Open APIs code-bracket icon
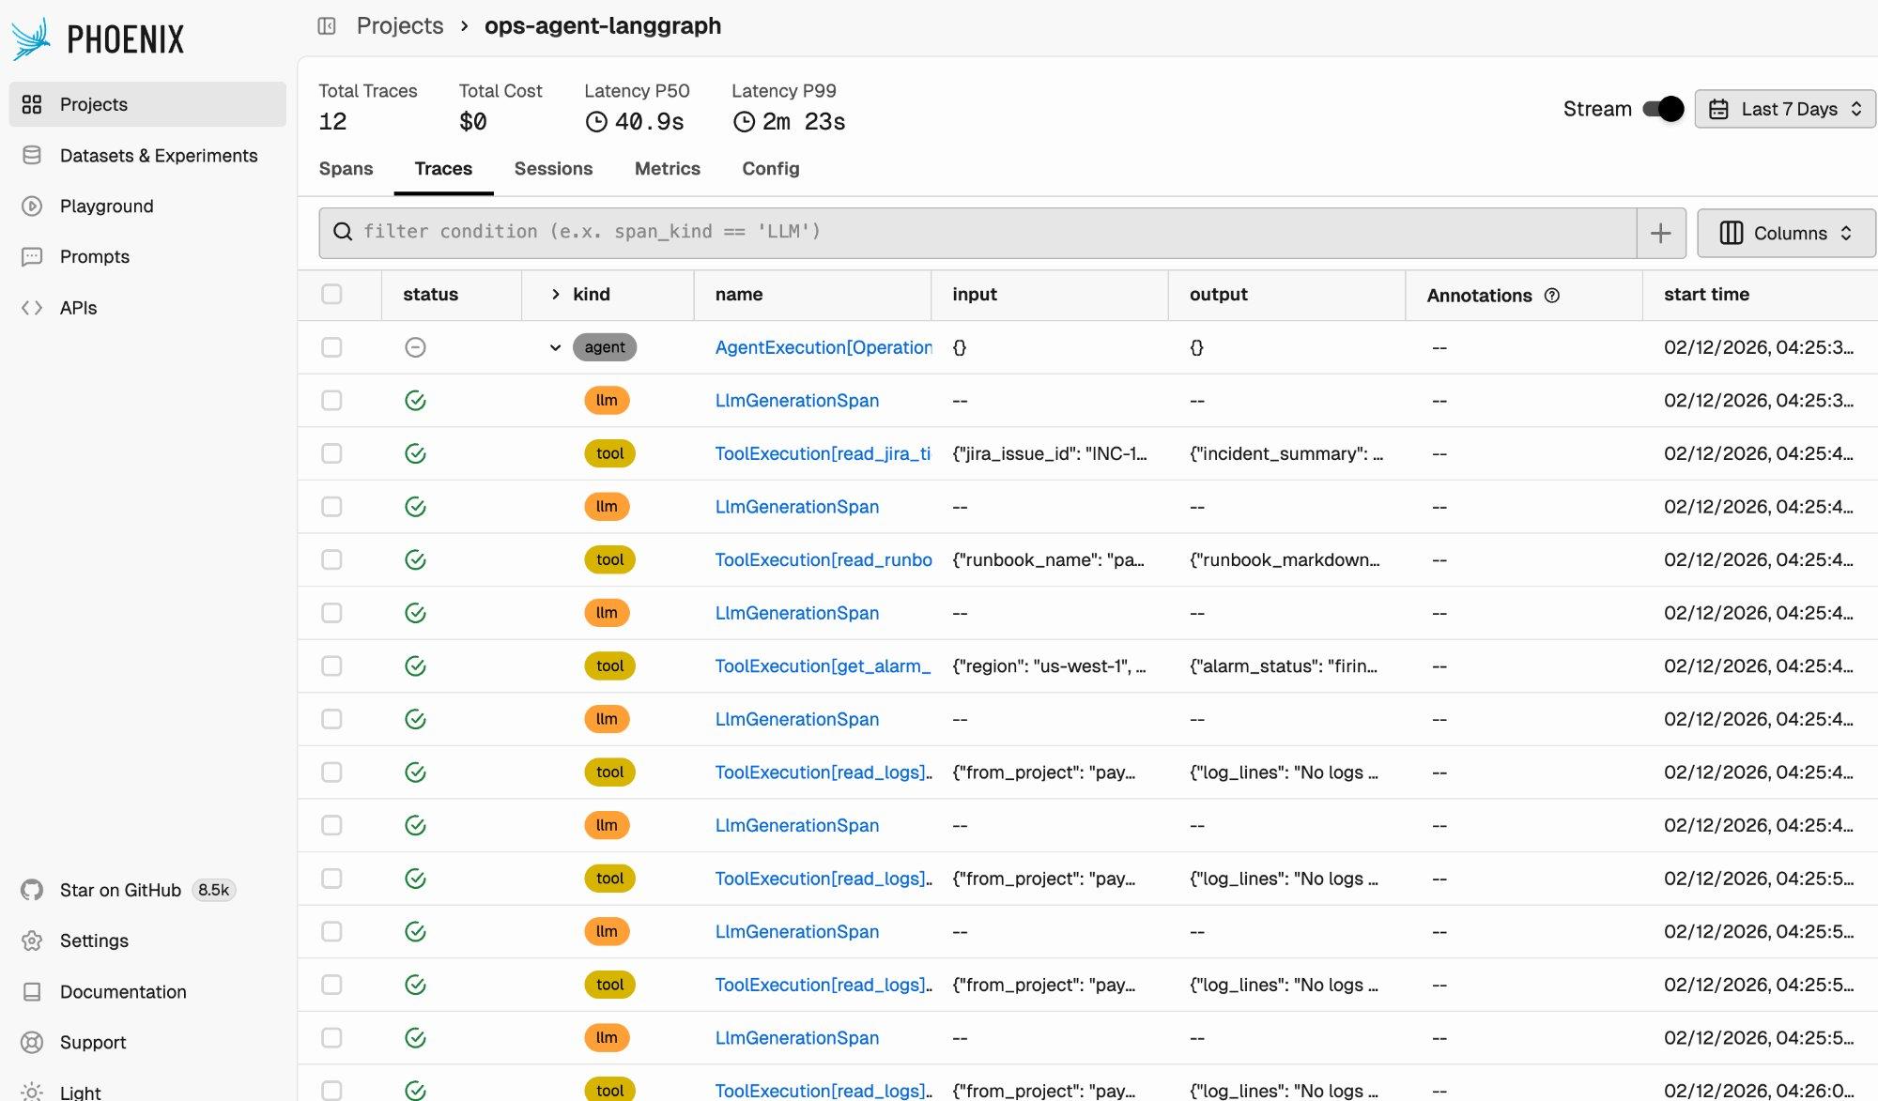This screenshot has width=1878, height=1101. point(32,308)
